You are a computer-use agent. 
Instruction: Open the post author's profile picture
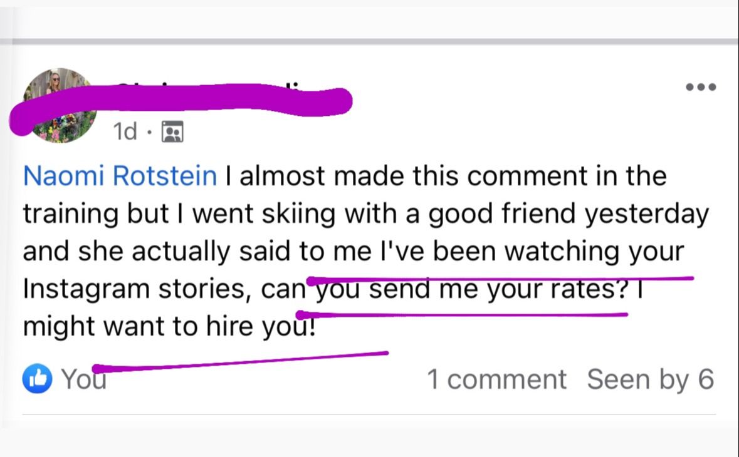(x=58, y=105)
